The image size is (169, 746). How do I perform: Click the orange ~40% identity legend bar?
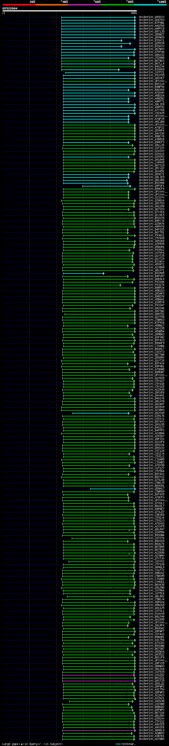pyautogui.click(x=52, y=5)
